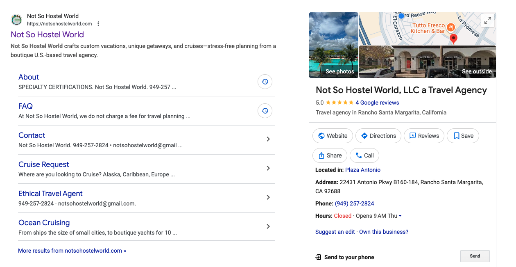This screenshot has width=516, height=267.
Task: Click Own this business?
Action: (384, 232)
